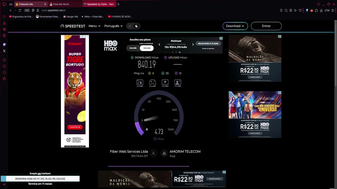This screenshot has height=189, width=337.
Task: Switch to light theme sun toggle
Action: pyautogui.click(x=130, y=26)
